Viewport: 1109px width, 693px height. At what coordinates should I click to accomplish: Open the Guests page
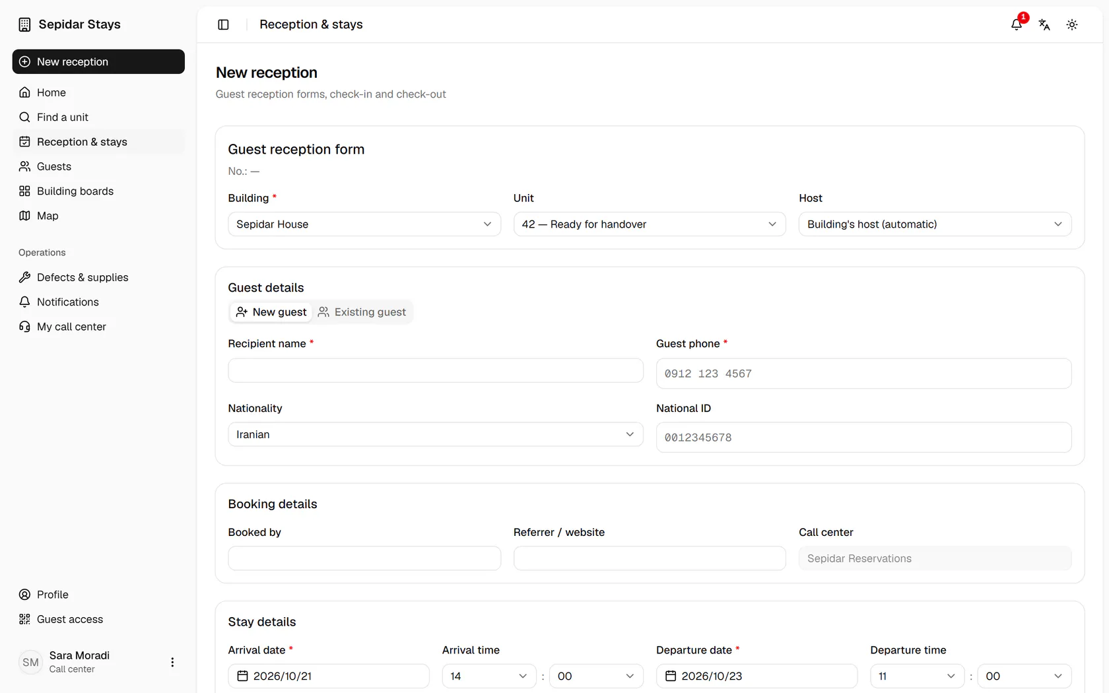(x=98, y=166)
